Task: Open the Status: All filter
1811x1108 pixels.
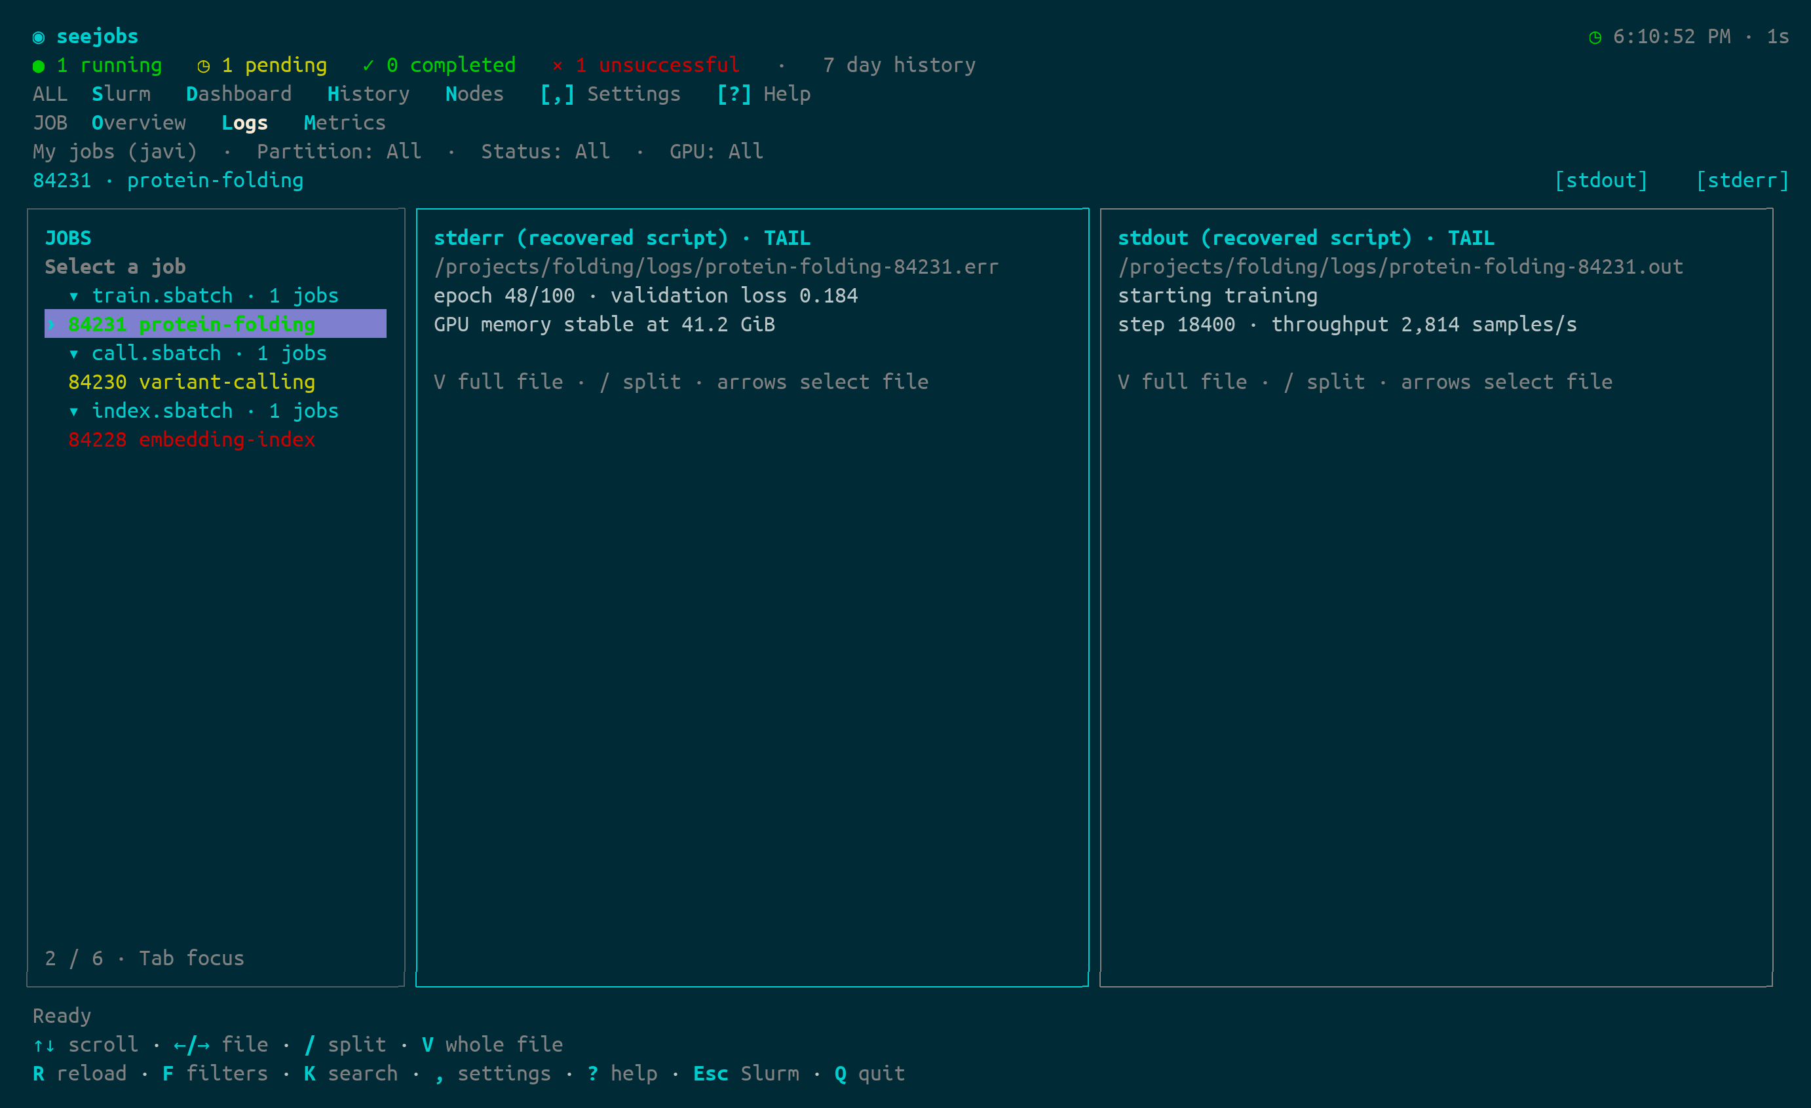Action: point(545,151)
